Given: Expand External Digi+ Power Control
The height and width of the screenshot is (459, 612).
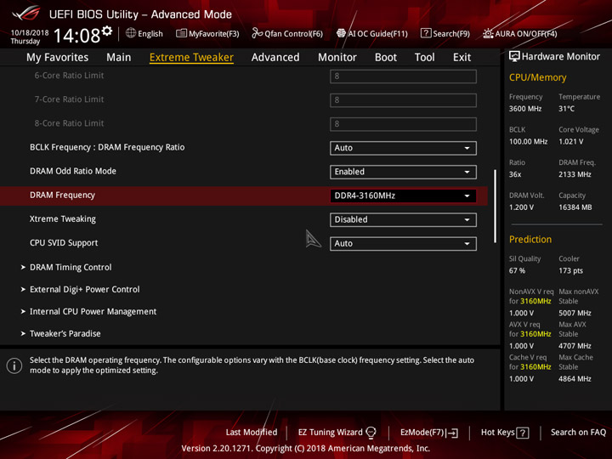Looking at the screenshot, I should tap(85, 290).
